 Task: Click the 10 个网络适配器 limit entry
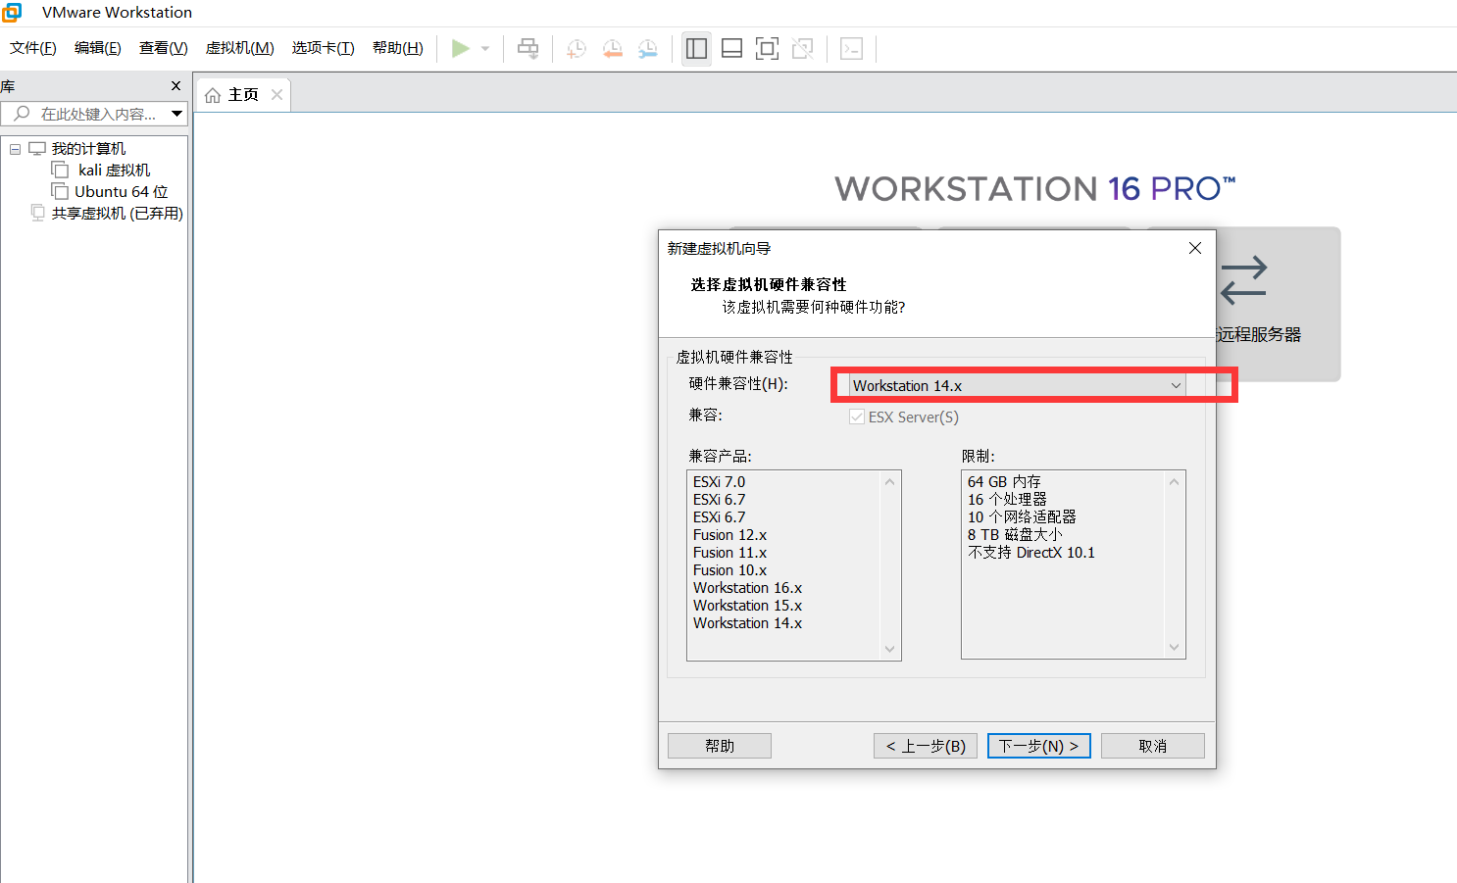(x=1023, y=517)
